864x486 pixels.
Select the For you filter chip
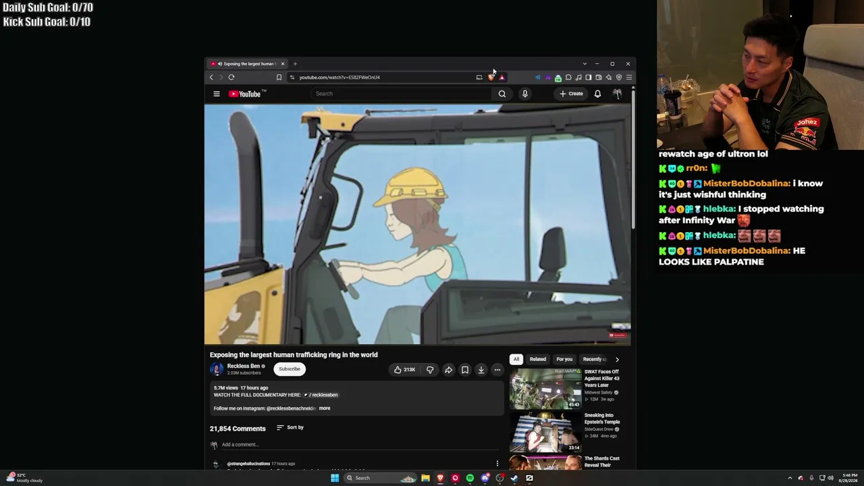[564, 359]
